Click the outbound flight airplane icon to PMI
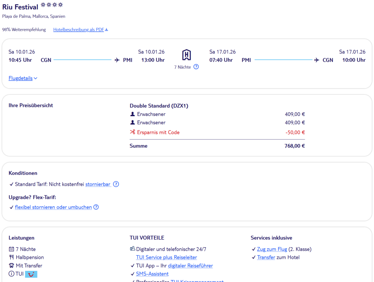The image size is (374, 282). pos(117,60)
